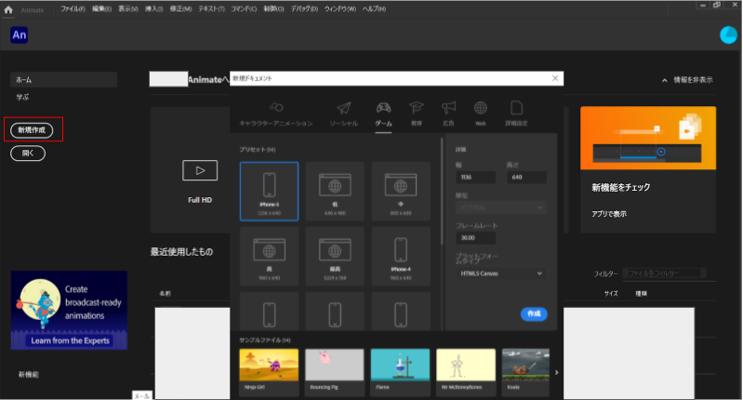743x400 pixels.
Task: Click the frame rate input field
Action: [476, 238]
